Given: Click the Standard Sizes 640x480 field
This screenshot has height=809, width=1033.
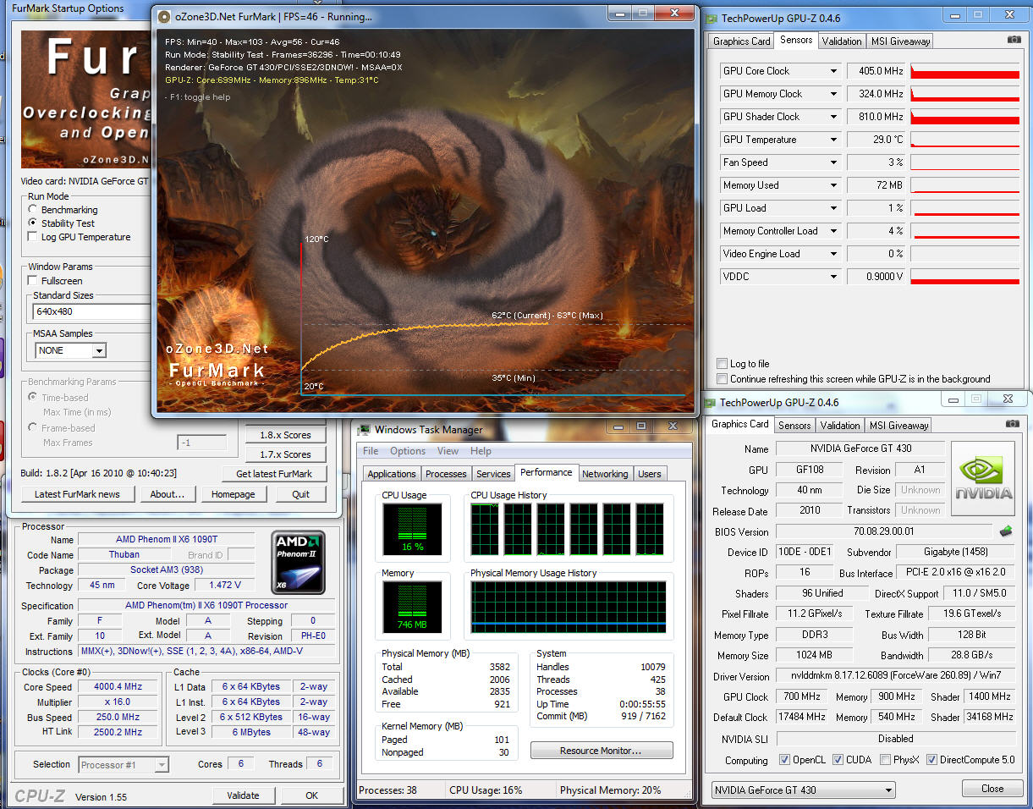Looking at the screenshot, I should [x=91, y=311].
